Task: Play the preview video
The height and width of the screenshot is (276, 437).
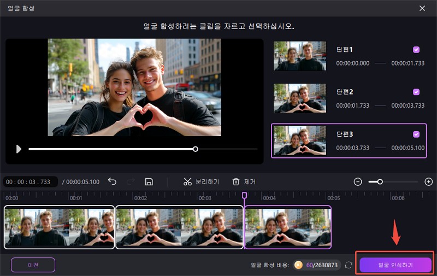Action: [19, 149]
